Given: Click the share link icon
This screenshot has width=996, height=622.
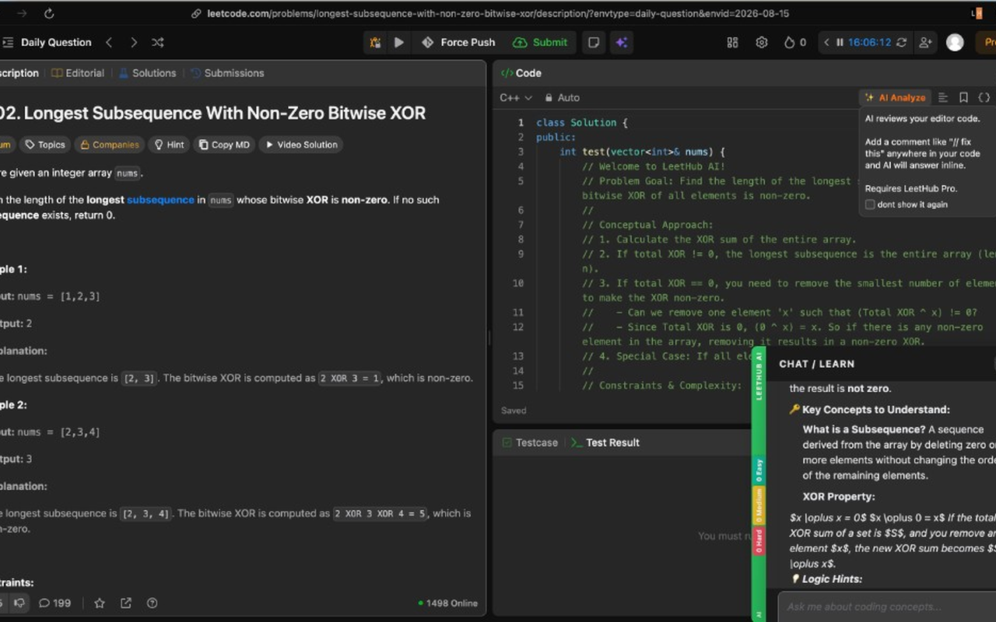Looking at the screenshot, I should pyautogui.click(x=126, y=603).
